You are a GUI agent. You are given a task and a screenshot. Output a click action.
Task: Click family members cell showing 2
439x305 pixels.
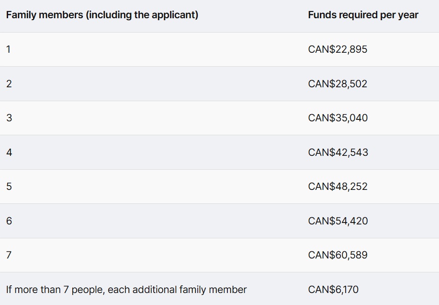9,84
